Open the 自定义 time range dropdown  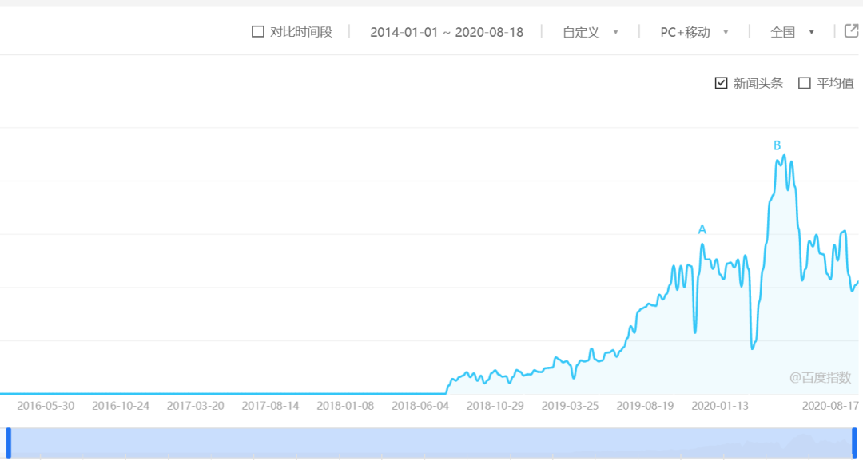pos(590,33)
